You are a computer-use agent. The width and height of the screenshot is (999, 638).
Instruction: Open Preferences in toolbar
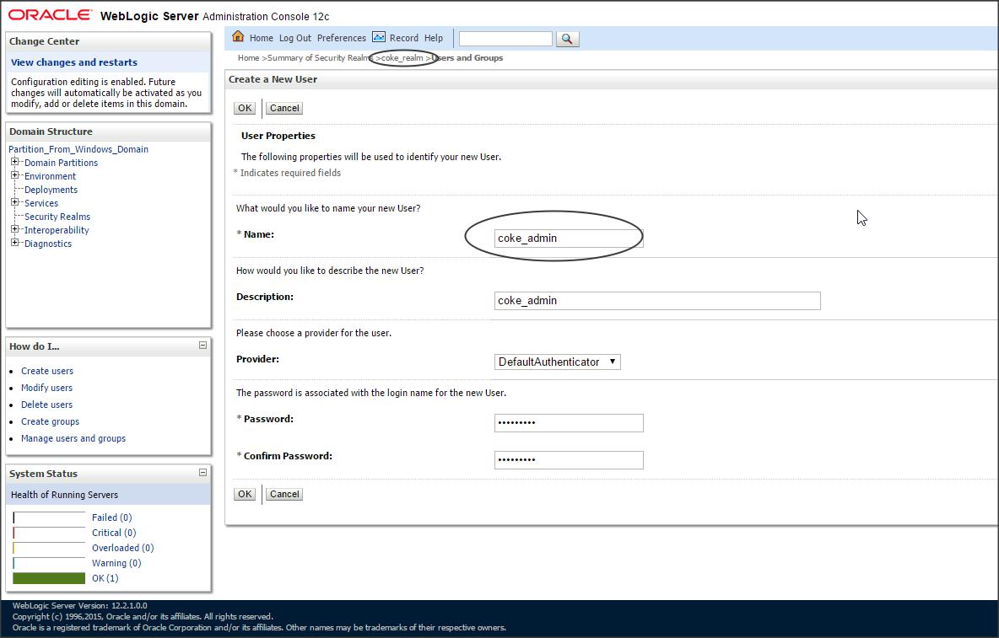click(x=342, y=38)
